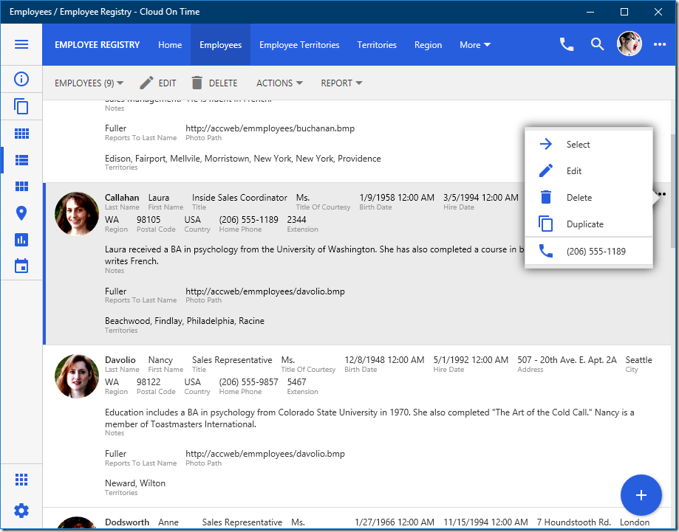Open the Employee Territories tab
The image size is (679, 532).
[299, 44]
